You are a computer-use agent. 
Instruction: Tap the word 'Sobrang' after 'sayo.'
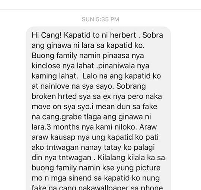[x=131, y=86]
